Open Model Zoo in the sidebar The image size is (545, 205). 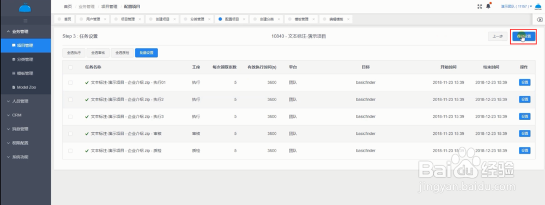coord(26,88)
